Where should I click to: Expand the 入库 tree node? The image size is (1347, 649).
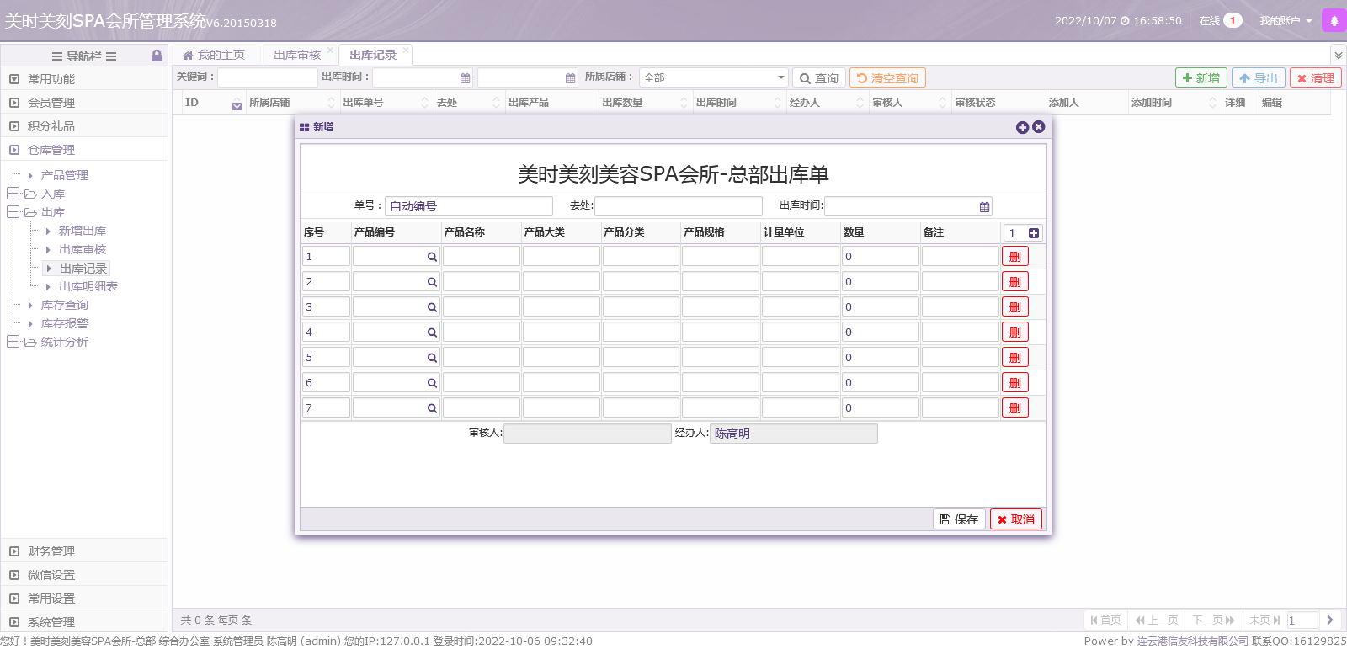pos(13,194)
